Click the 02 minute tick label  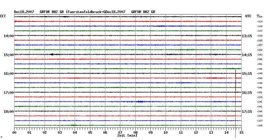45,133
